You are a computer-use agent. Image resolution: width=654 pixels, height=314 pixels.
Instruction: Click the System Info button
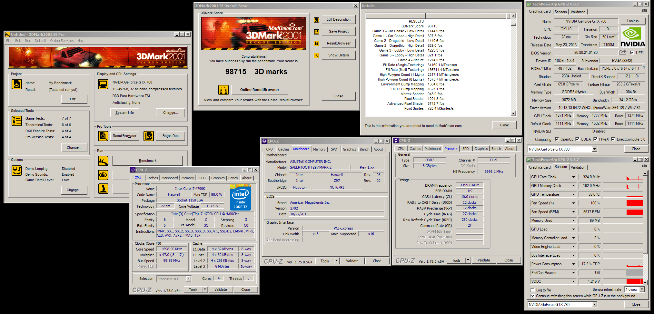tap(124, 113)
